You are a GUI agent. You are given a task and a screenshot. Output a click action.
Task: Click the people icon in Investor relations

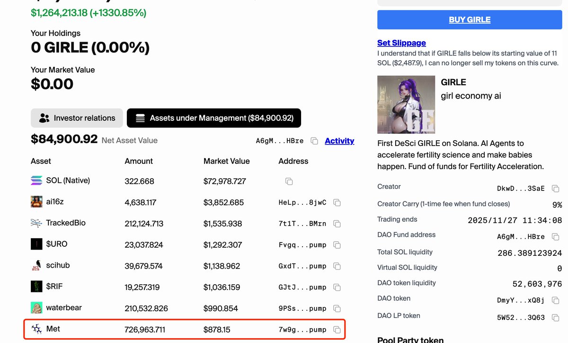coord(44,118)
